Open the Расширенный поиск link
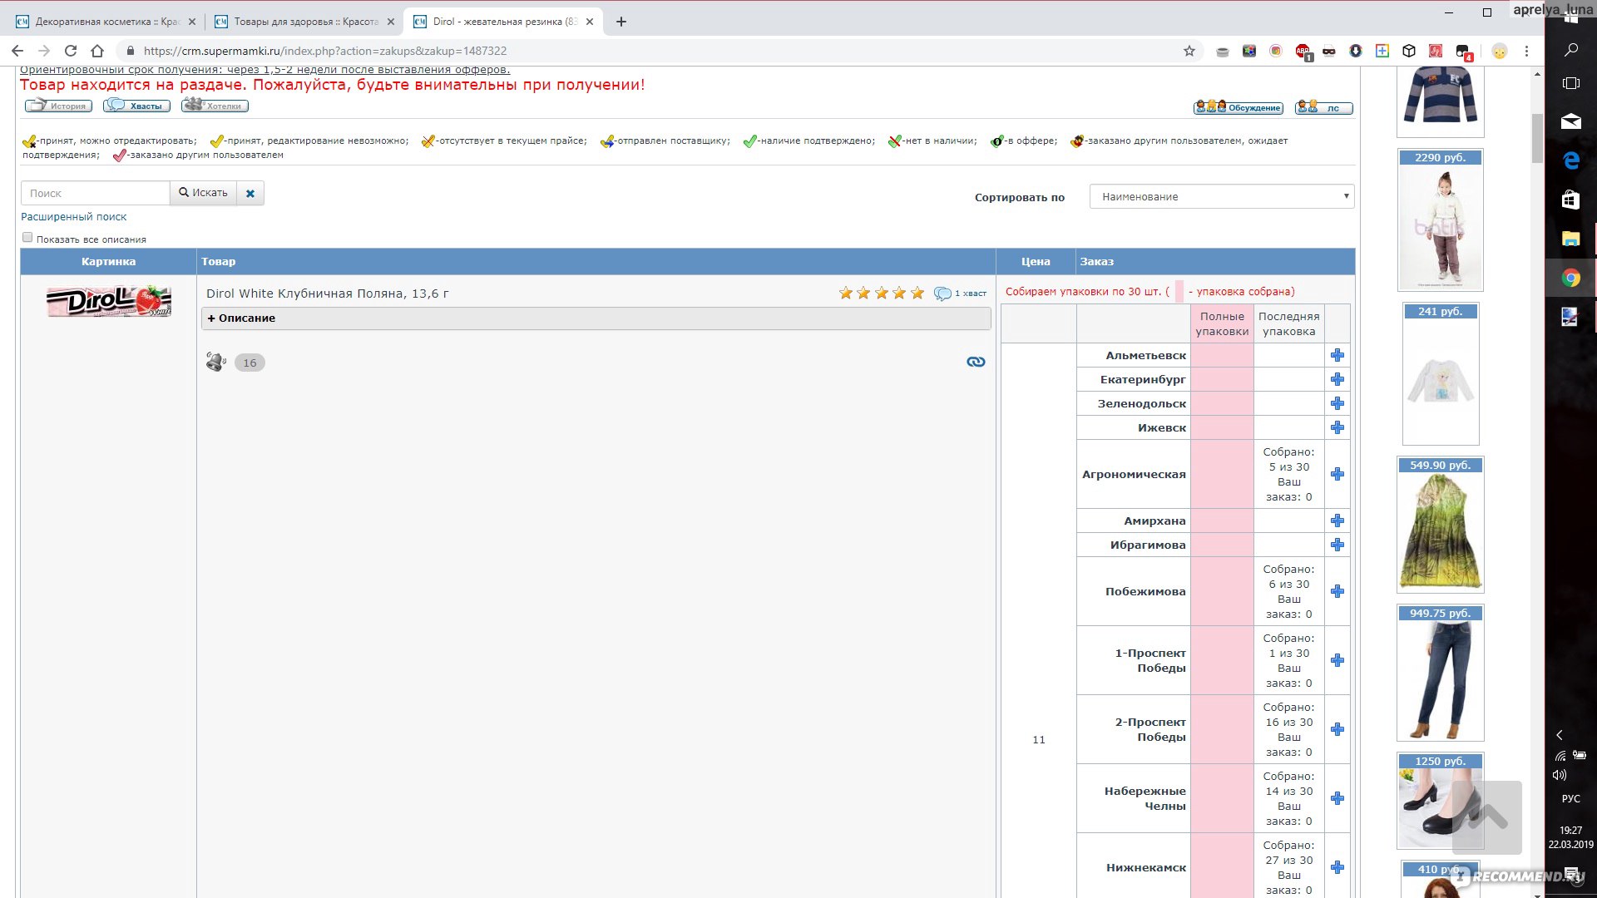The height and width of the screenshot is (898, 1597). pyautogui.click(x=74, y=216)
